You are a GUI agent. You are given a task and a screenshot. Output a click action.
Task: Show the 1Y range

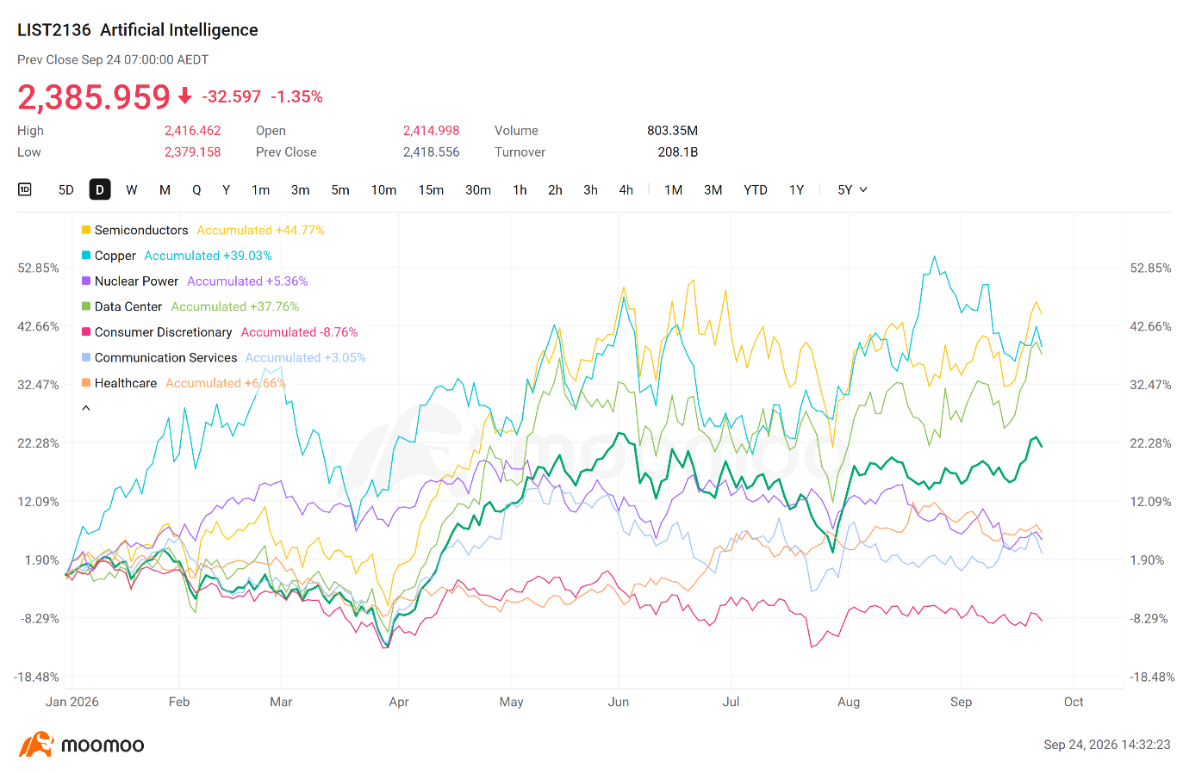[x=796, y=189]
